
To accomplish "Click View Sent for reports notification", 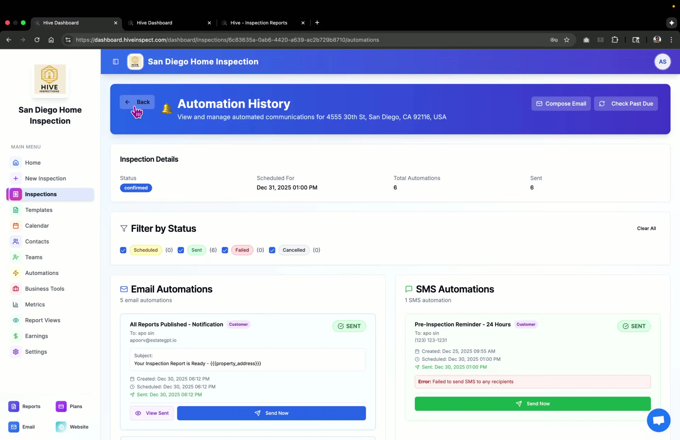I will (152, 413).
